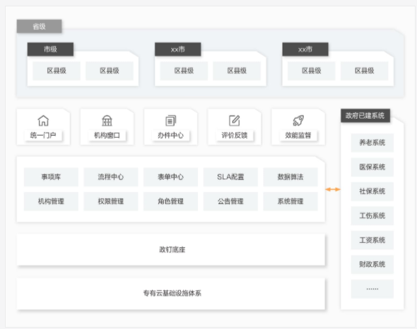The image size is (417, 329).
Task: Open the SLA配置 module
Action: (230, 177)
